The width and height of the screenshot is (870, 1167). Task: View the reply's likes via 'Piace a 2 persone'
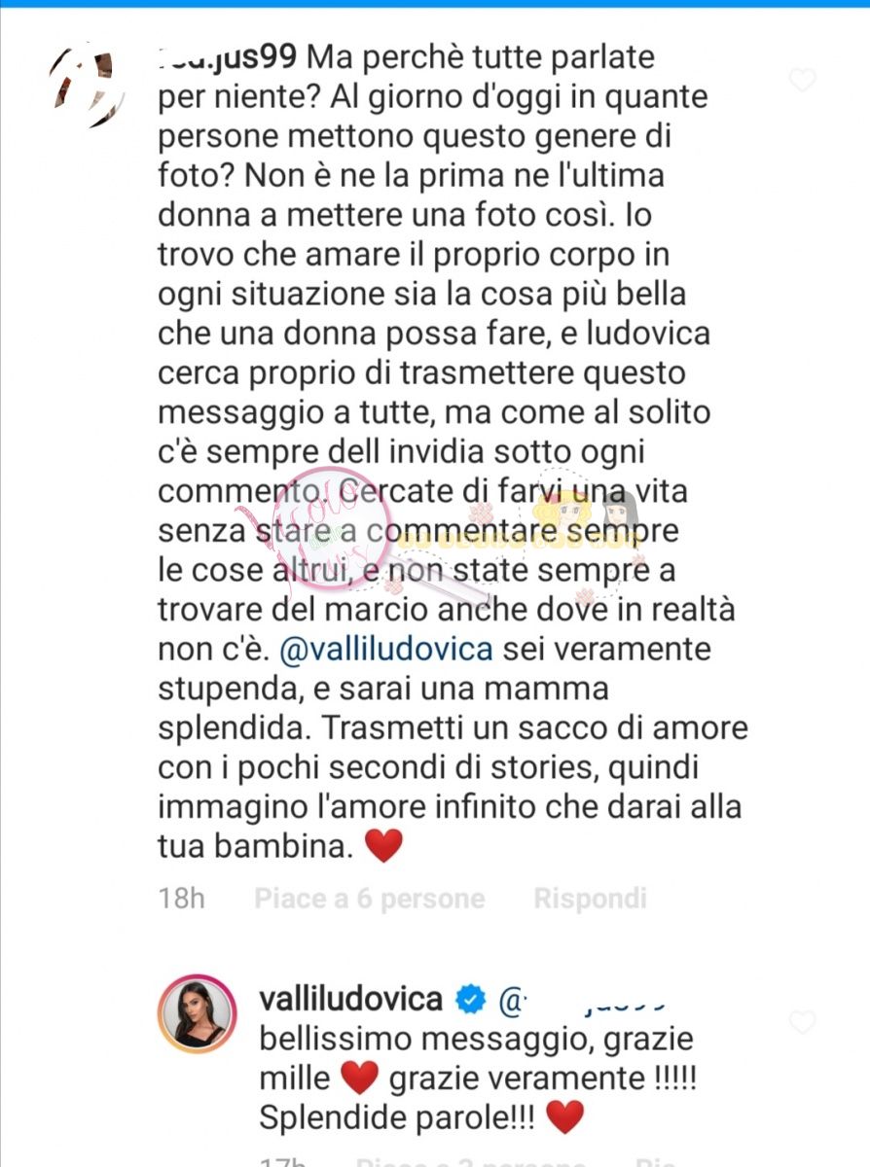tap(471, 1161)
